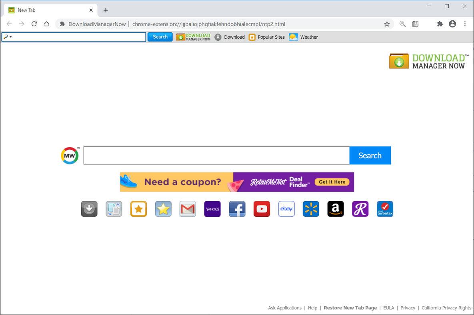Open the Amazon shortcut tile
The image size is (474, 315).
pos(336,209)
